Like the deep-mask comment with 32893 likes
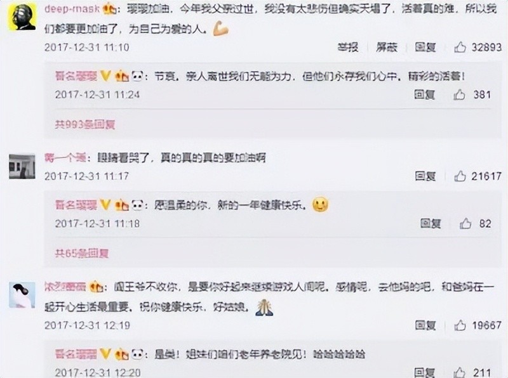Image resolution: width=508 pixels, height=378 pixels. pos(460,48)
